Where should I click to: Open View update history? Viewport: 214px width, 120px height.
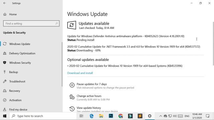pyautogui.click(x=89, y=108)
